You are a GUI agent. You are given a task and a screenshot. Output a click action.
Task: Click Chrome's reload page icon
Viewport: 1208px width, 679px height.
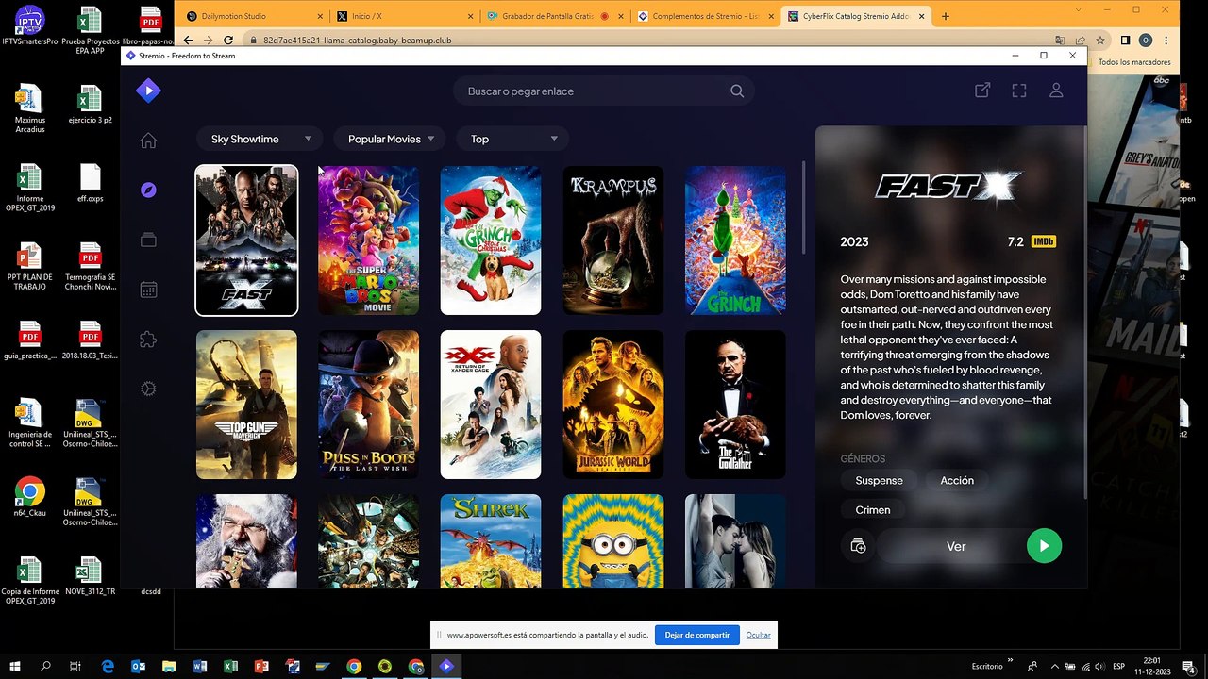point(228,41)
